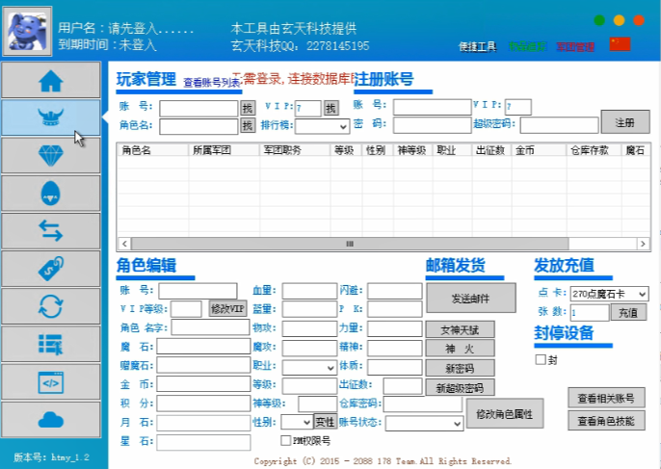Screen dimensions: 661x469
Task: Focus the 魔石 input field
Action: point(203,347)
